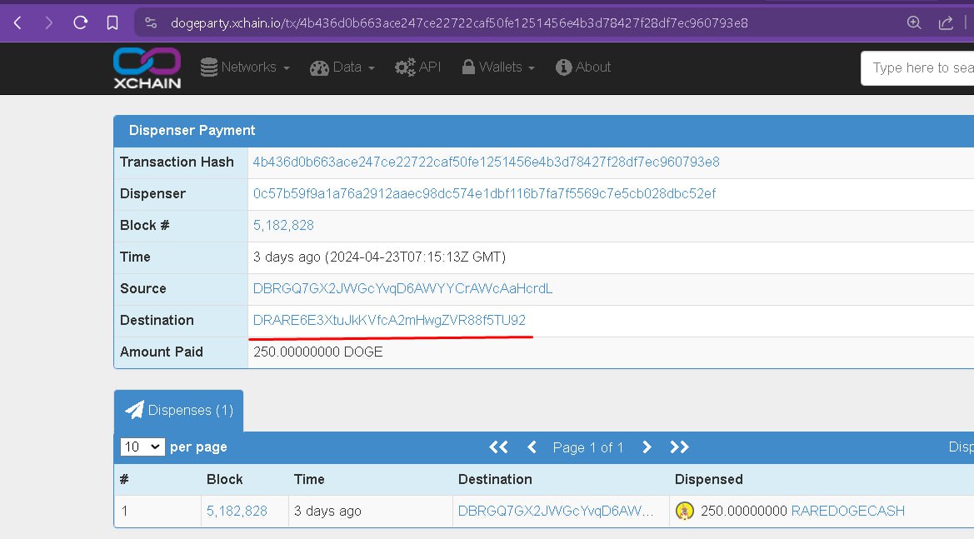
Task: Click the Dispenses paper plane icon
Action: pyautogui.click(x=134, y=410)
